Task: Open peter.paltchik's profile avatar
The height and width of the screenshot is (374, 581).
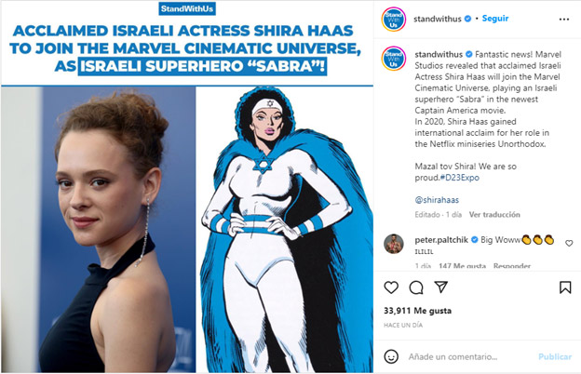Action: [394, 244]
